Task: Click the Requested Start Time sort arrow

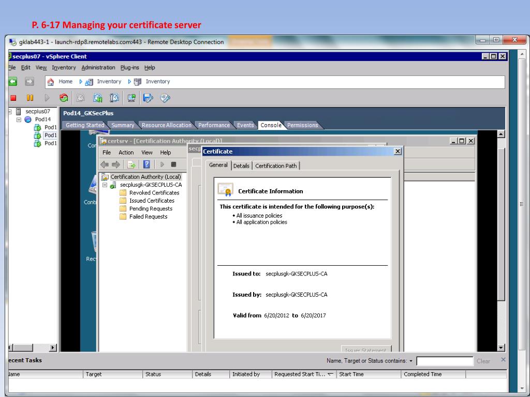Action: pos(331,374)
